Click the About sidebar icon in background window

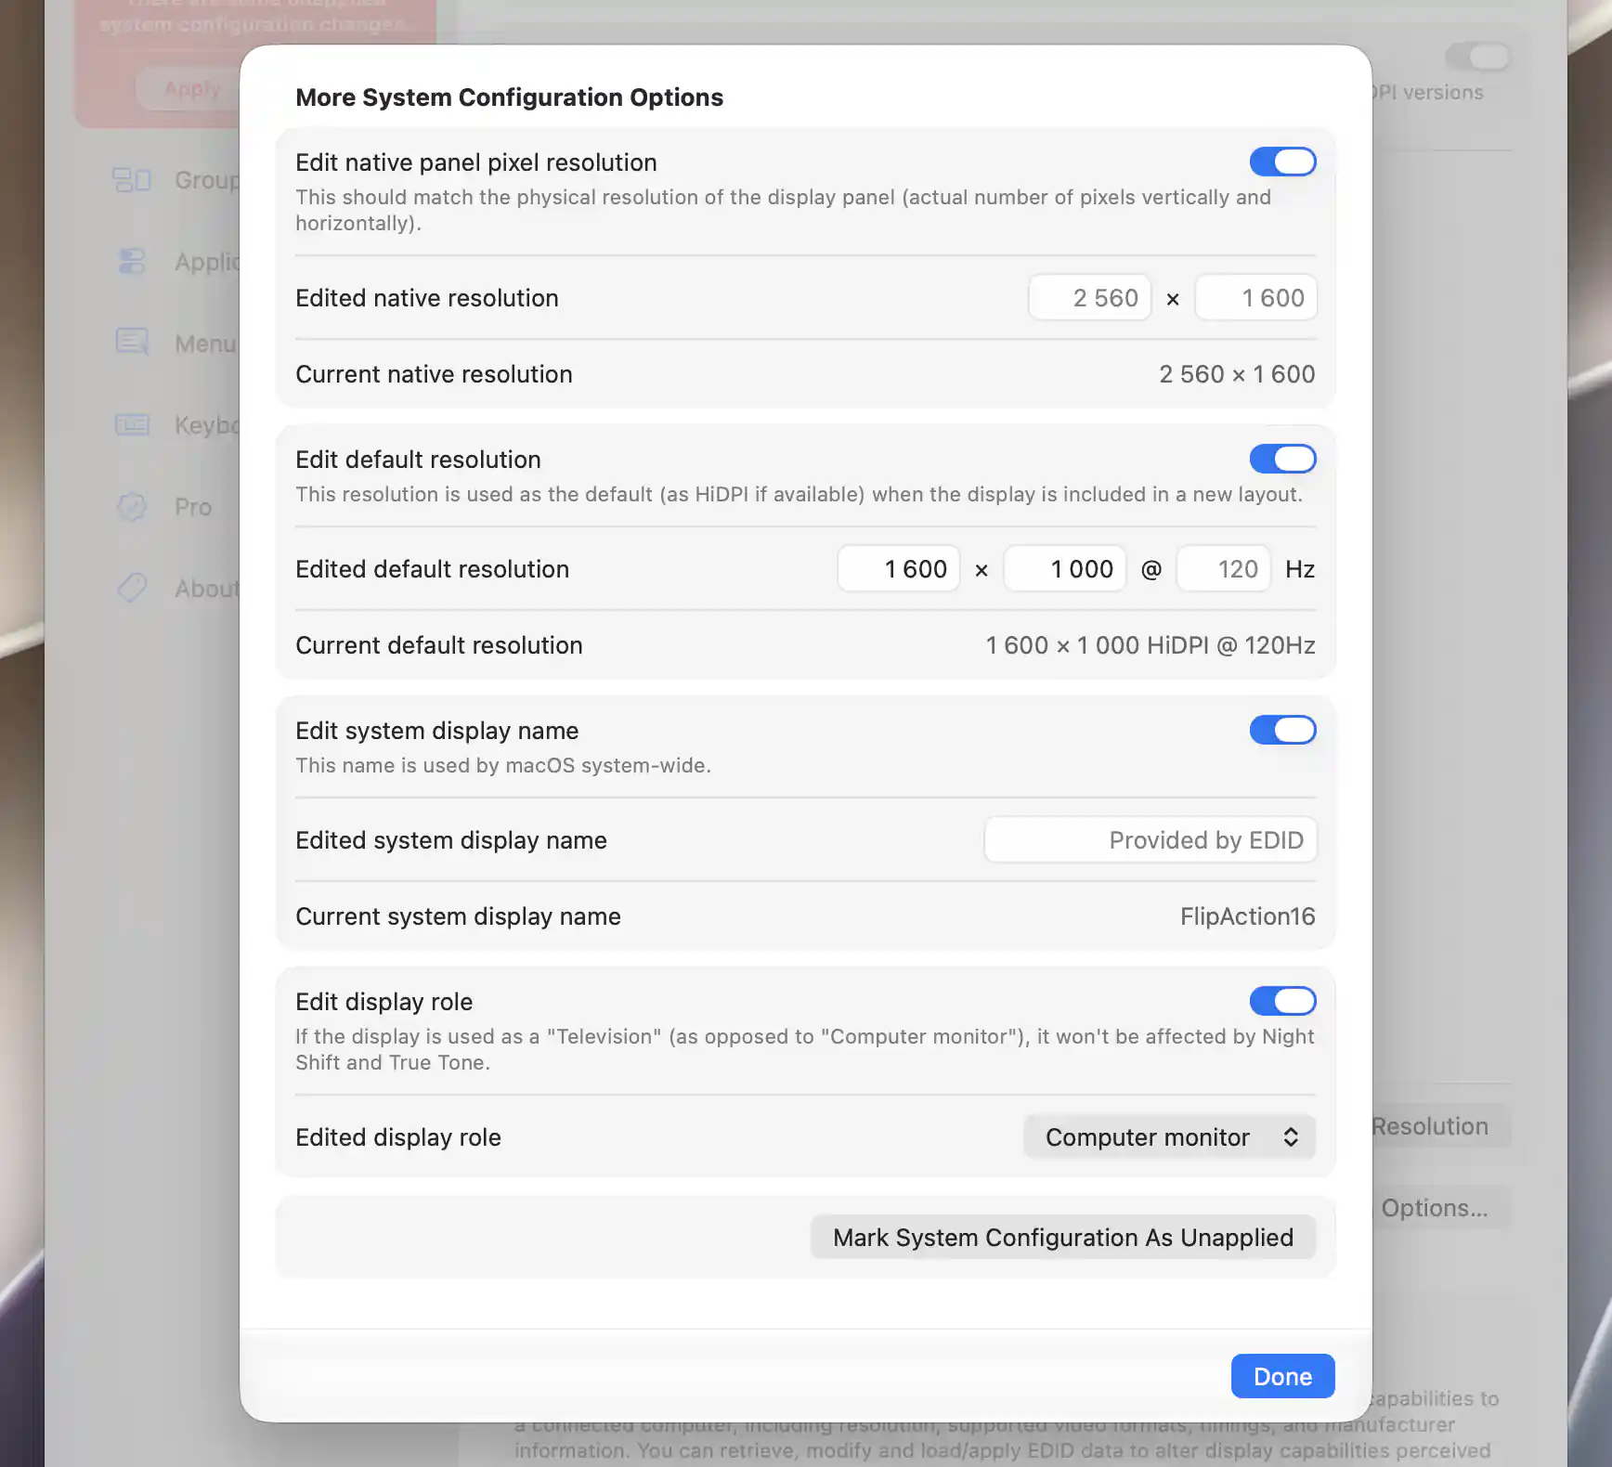click(132, 589)
